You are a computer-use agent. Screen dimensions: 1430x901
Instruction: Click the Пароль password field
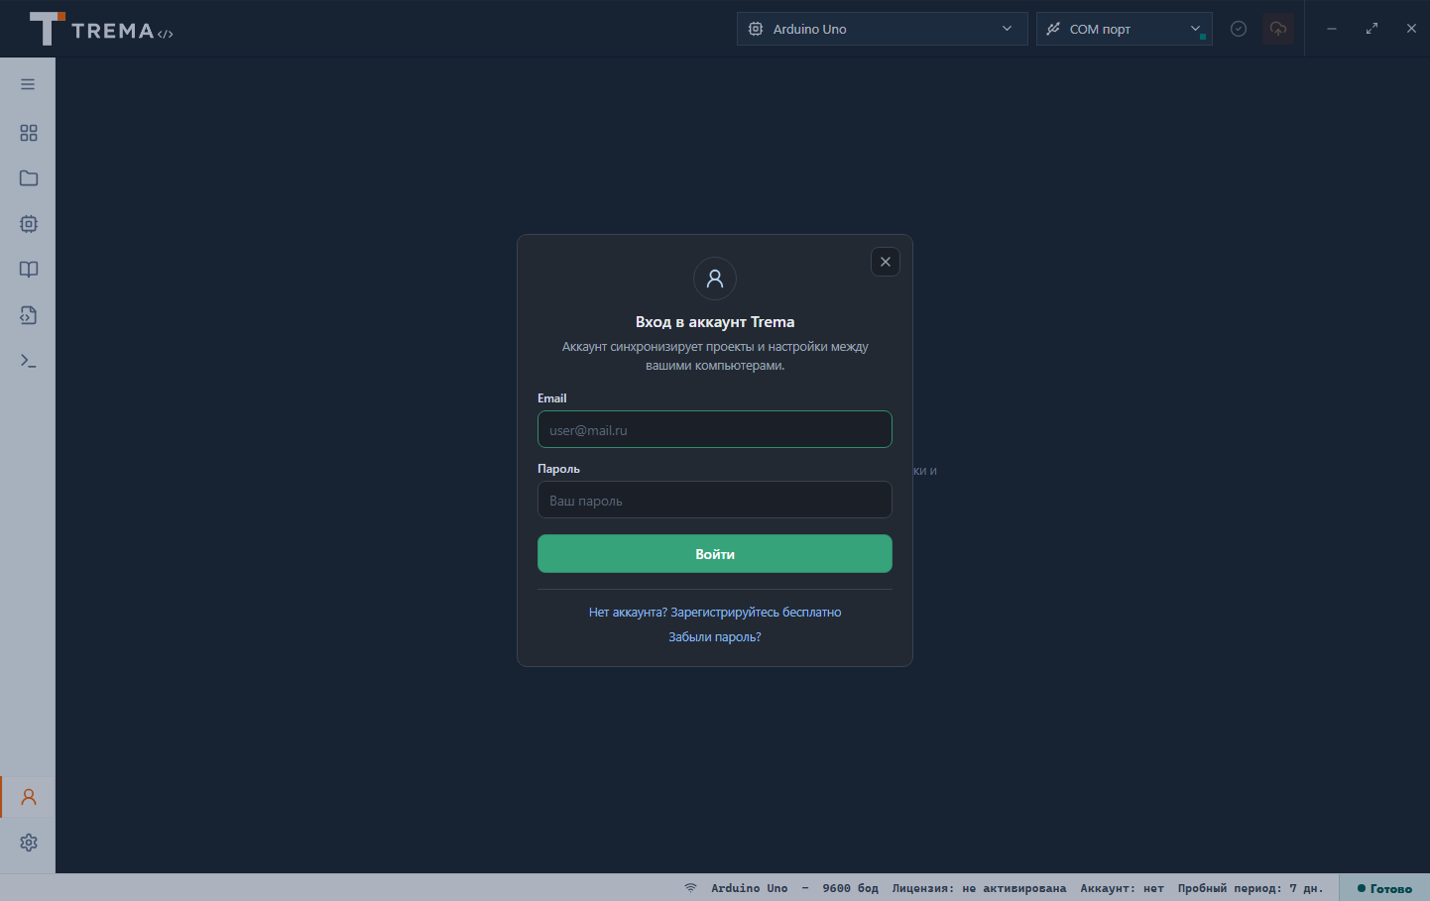(715, 500)
